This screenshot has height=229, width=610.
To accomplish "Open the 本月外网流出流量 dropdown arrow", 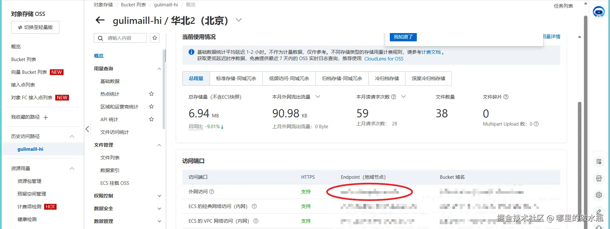I will click(318, 97).
